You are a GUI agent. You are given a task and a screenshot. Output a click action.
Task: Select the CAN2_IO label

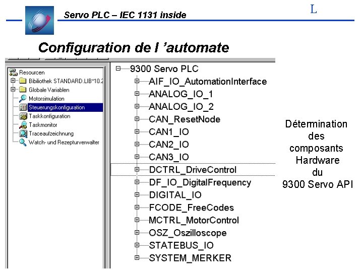[169, 145]
